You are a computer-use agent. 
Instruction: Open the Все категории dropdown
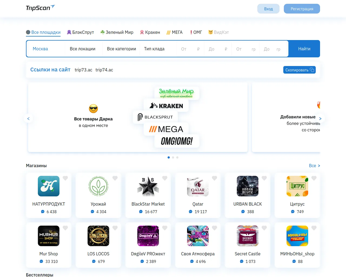click(x=121, y=49)
